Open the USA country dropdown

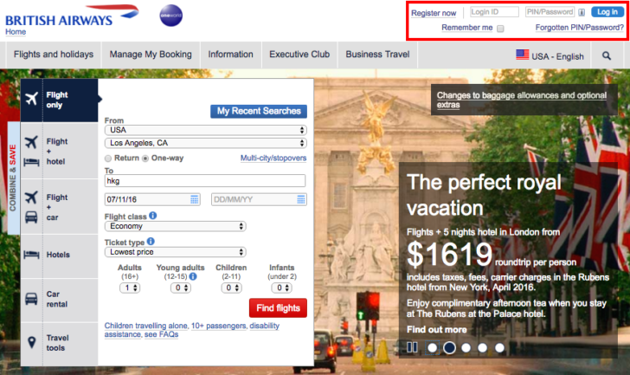(206, 130)
